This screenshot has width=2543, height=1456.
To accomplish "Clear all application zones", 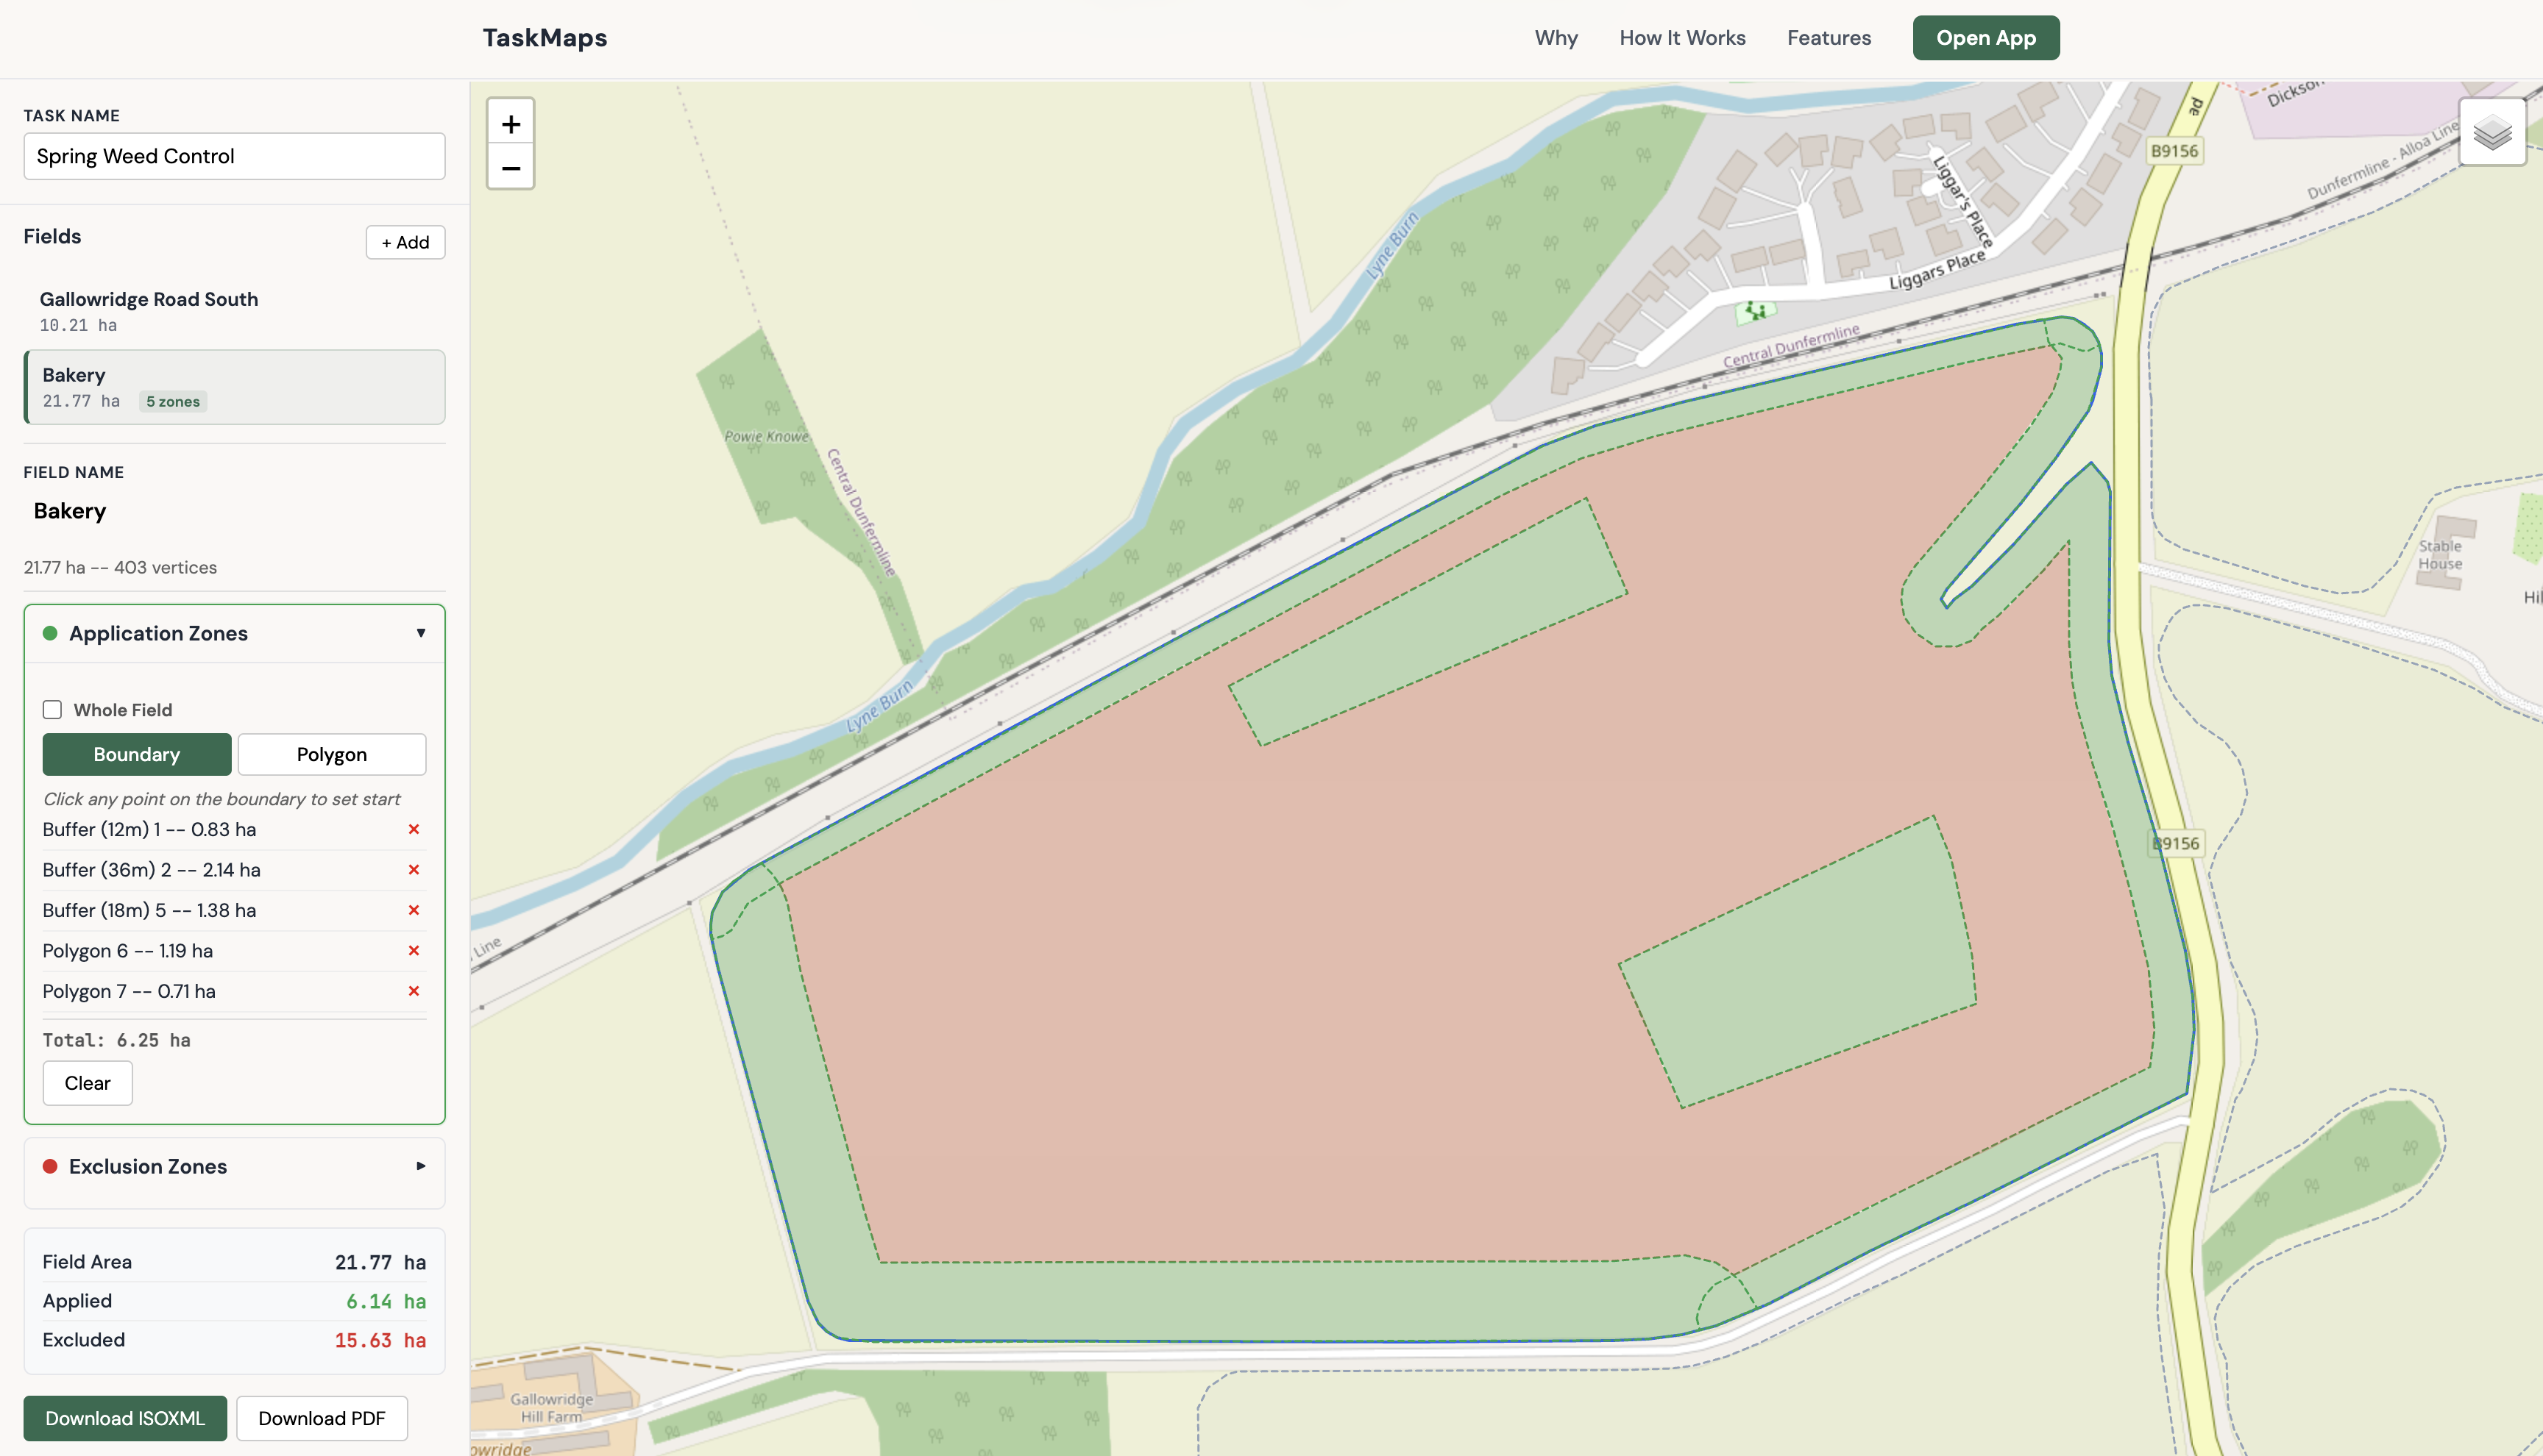I will coord(87,1082).
